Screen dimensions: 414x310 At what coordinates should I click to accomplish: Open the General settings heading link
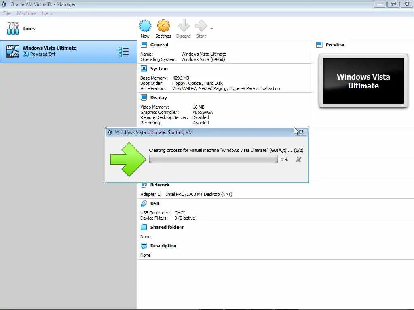click(159, 45)
